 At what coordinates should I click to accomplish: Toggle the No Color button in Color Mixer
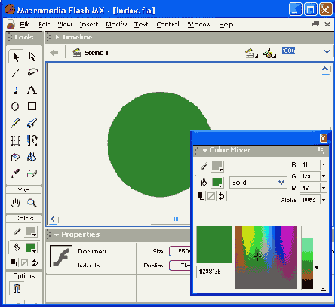point(211,196)
